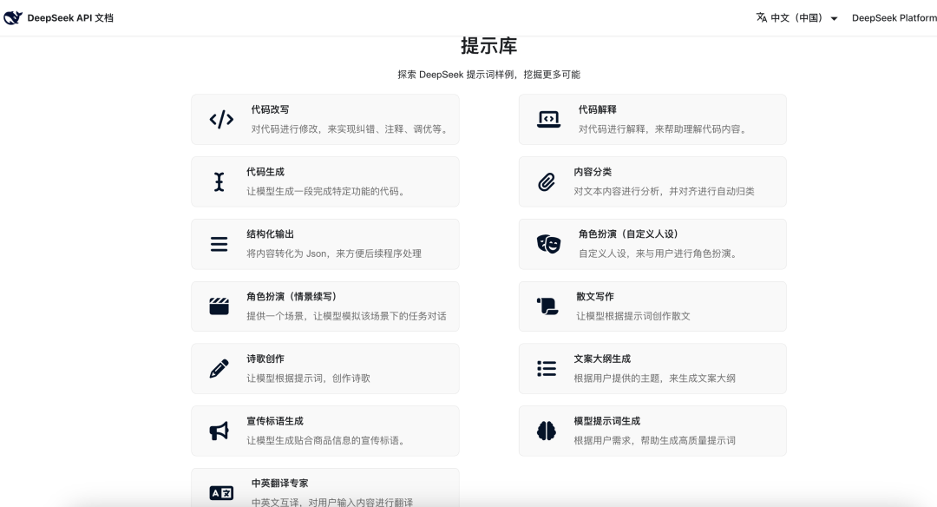Select the pen icon for 诗歌创作
The image size is (937, 507).
click(x=220, y=368)
